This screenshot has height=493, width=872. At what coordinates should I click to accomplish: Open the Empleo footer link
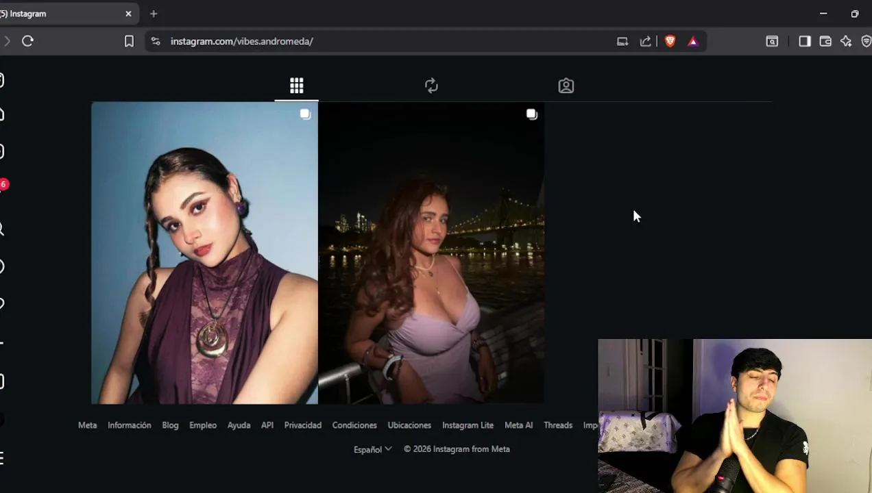click(x=203, y=425)
